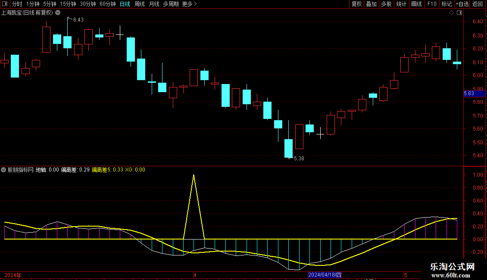Click the month 5 marker on time axis
Image resolution: width=487 pixels, height=280 pixels.
[406, 275]
